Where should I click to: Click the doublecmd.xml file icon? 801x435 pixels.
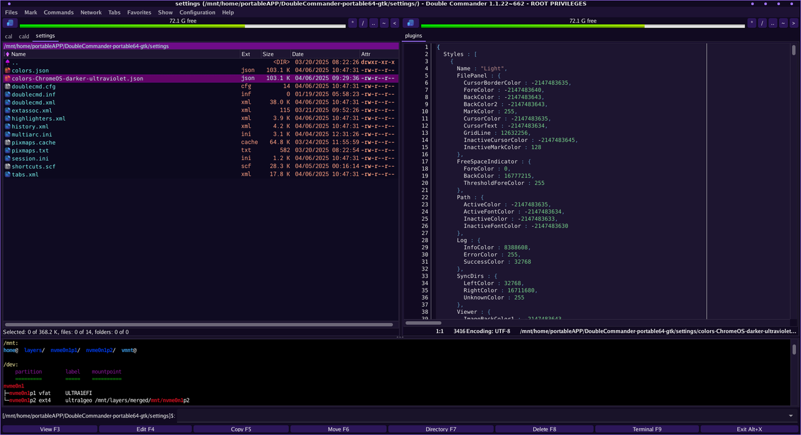[8, 102]
